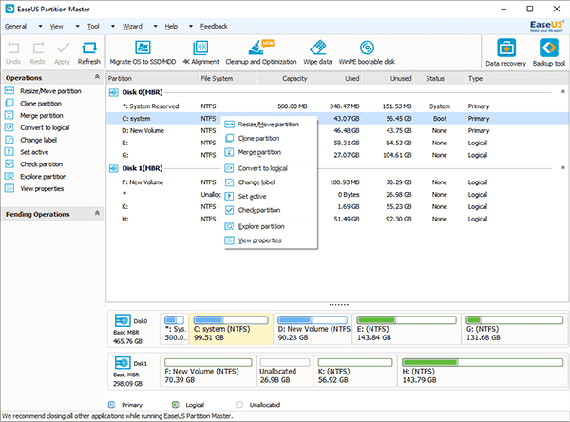The width and height of the screenshot is (570, 422).
Task: Select the E: (NTFS) 143.84 GB block
Action: 407,329
